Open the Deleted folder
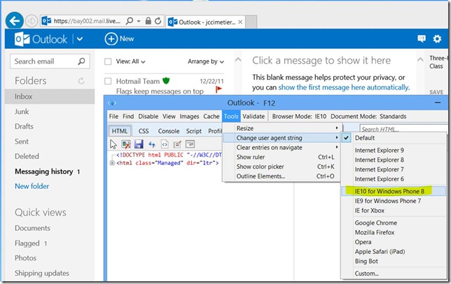Image resolution: width=451 pixels, height=284 pixels. coord(27,156)
